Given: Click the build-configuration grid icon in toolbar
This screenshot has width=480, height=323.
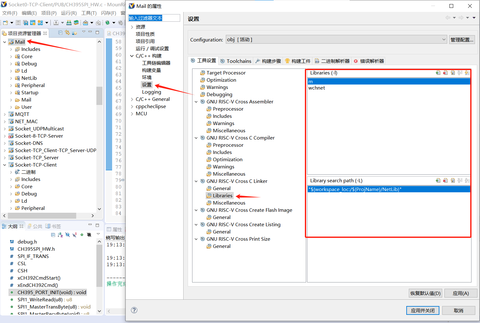Looking at the screenshot, I should (40, 23).
